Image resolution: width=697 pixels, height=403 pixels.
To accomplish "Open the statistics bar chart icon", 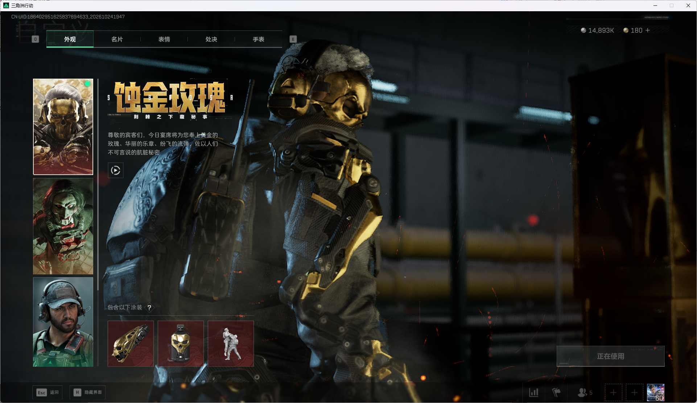I will click(534, 392).
